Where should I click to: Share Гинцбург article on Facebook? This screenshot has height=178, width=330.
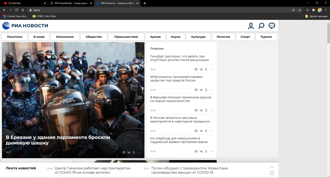[x=196, y=69]
